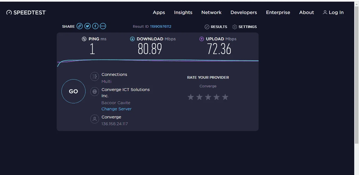Open the Speedtest logo home link
Image resolution: width=359 pixels, height=175 pixels.
tap(26, 12)
